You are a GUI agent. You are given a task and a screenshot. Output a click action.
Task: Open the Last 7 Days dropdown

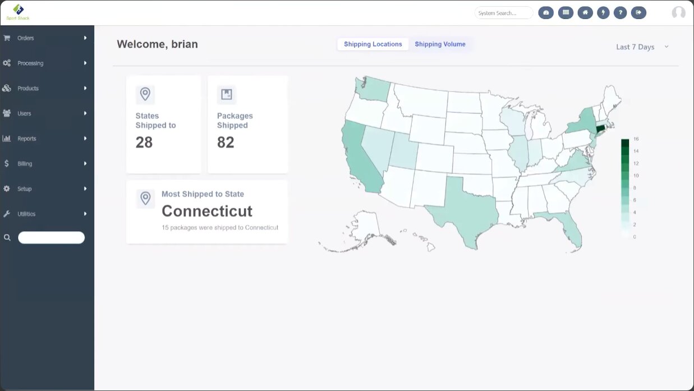coord(642,47)
